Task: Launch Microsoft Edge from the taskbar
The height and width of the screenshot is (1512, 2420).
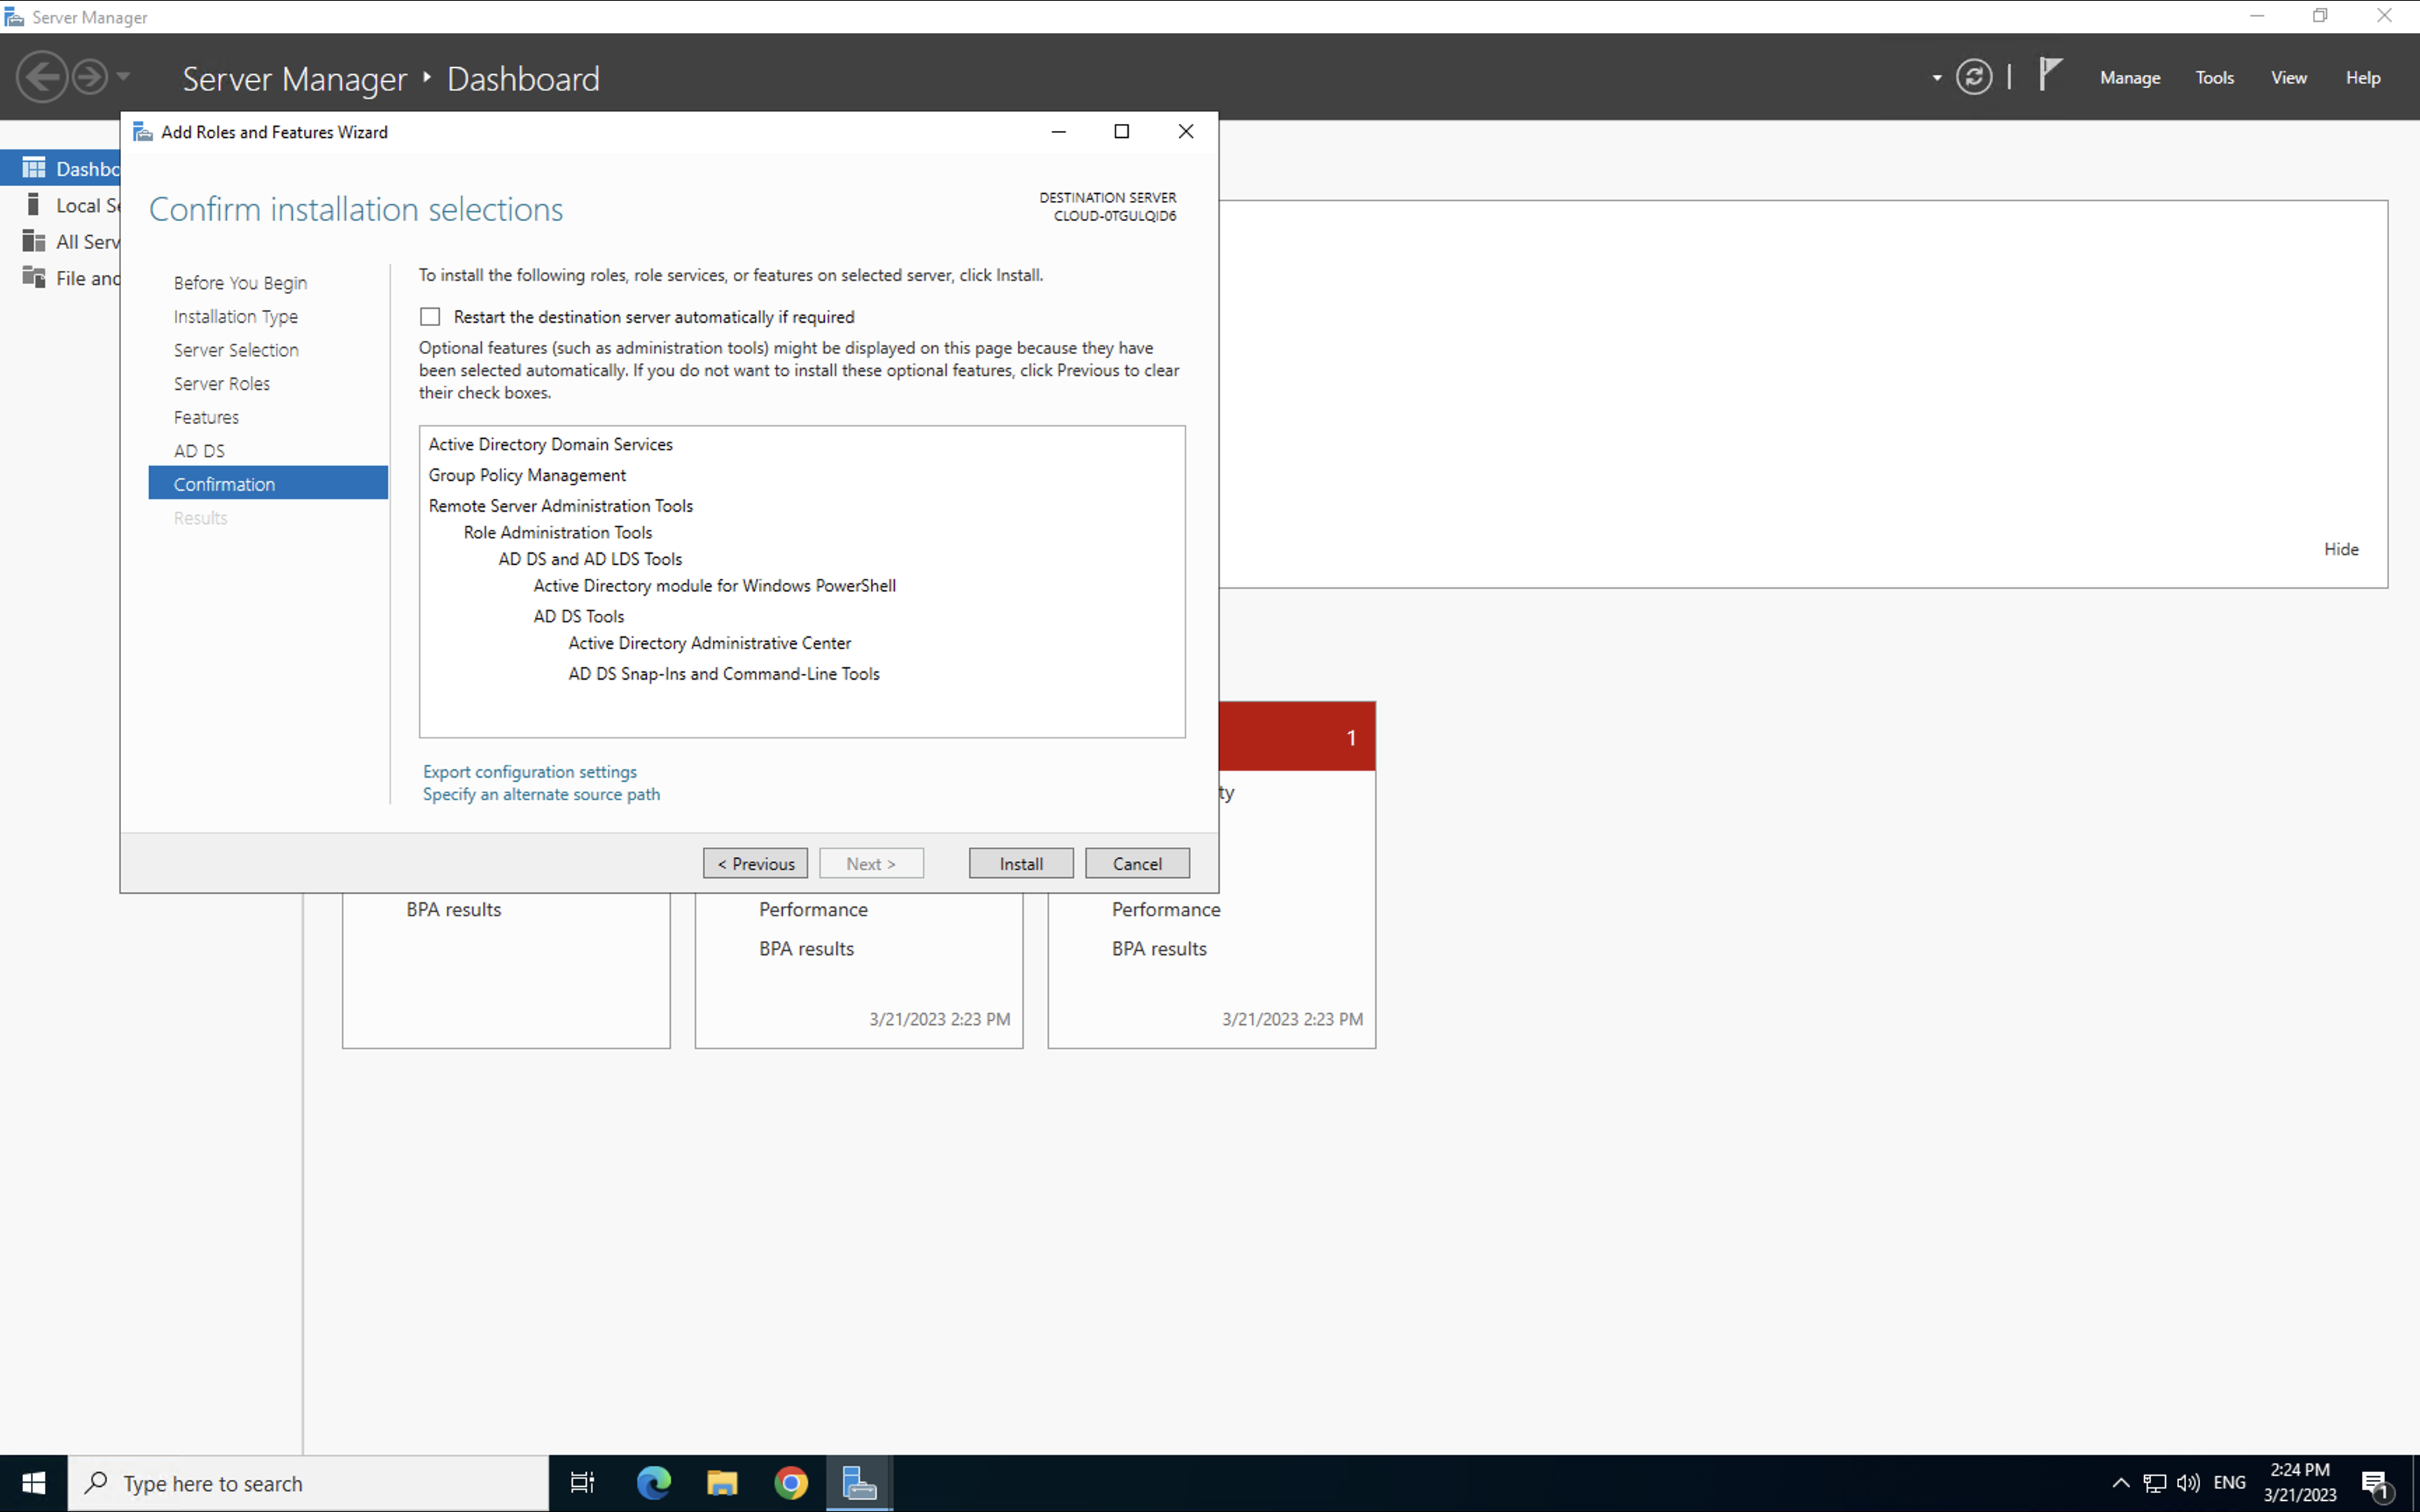Action: coord(654,1482)
